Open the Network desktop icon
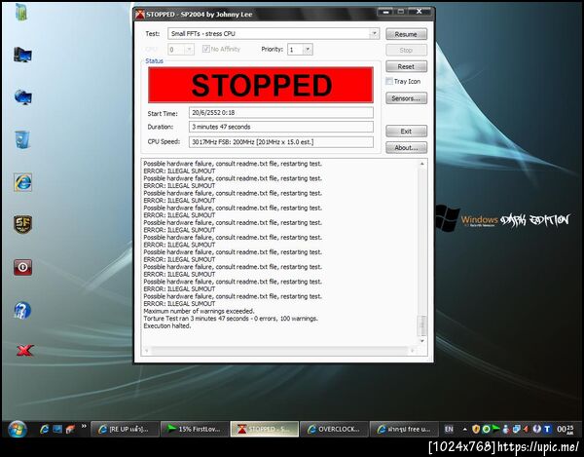584x457 pixels. click(23, 97)
